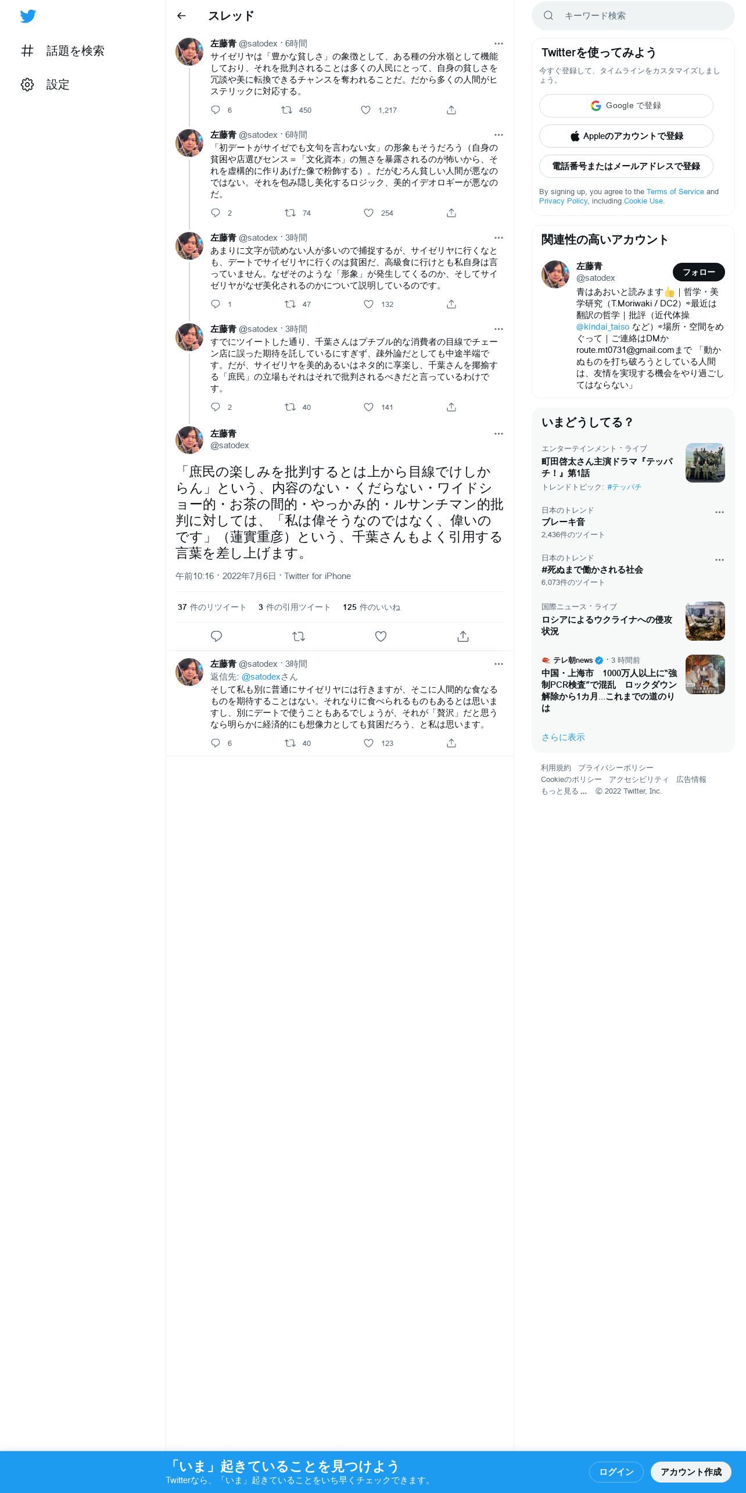The width and height of the screenshot is (746, 1493).
Task: Open options for #死ぬまで働かされる社会 trend
Action: [719, 560]
